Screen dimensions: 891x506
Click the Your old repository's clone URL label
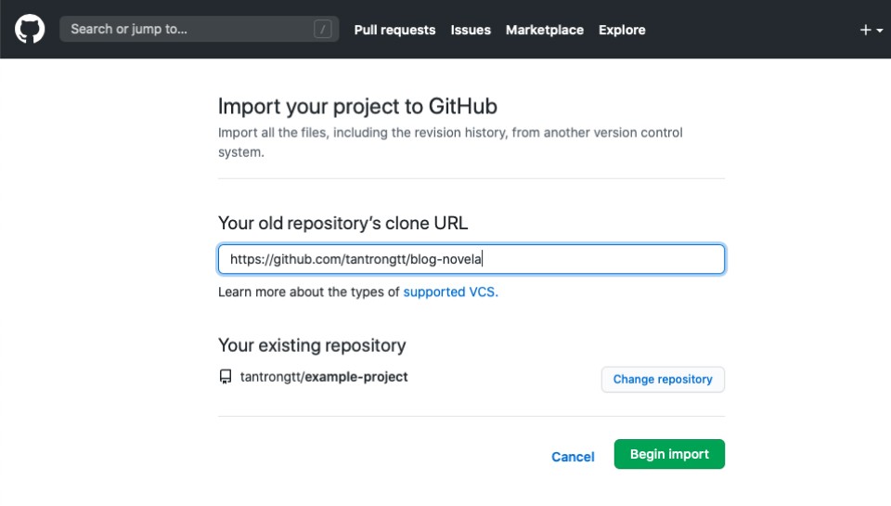point(342,223)
